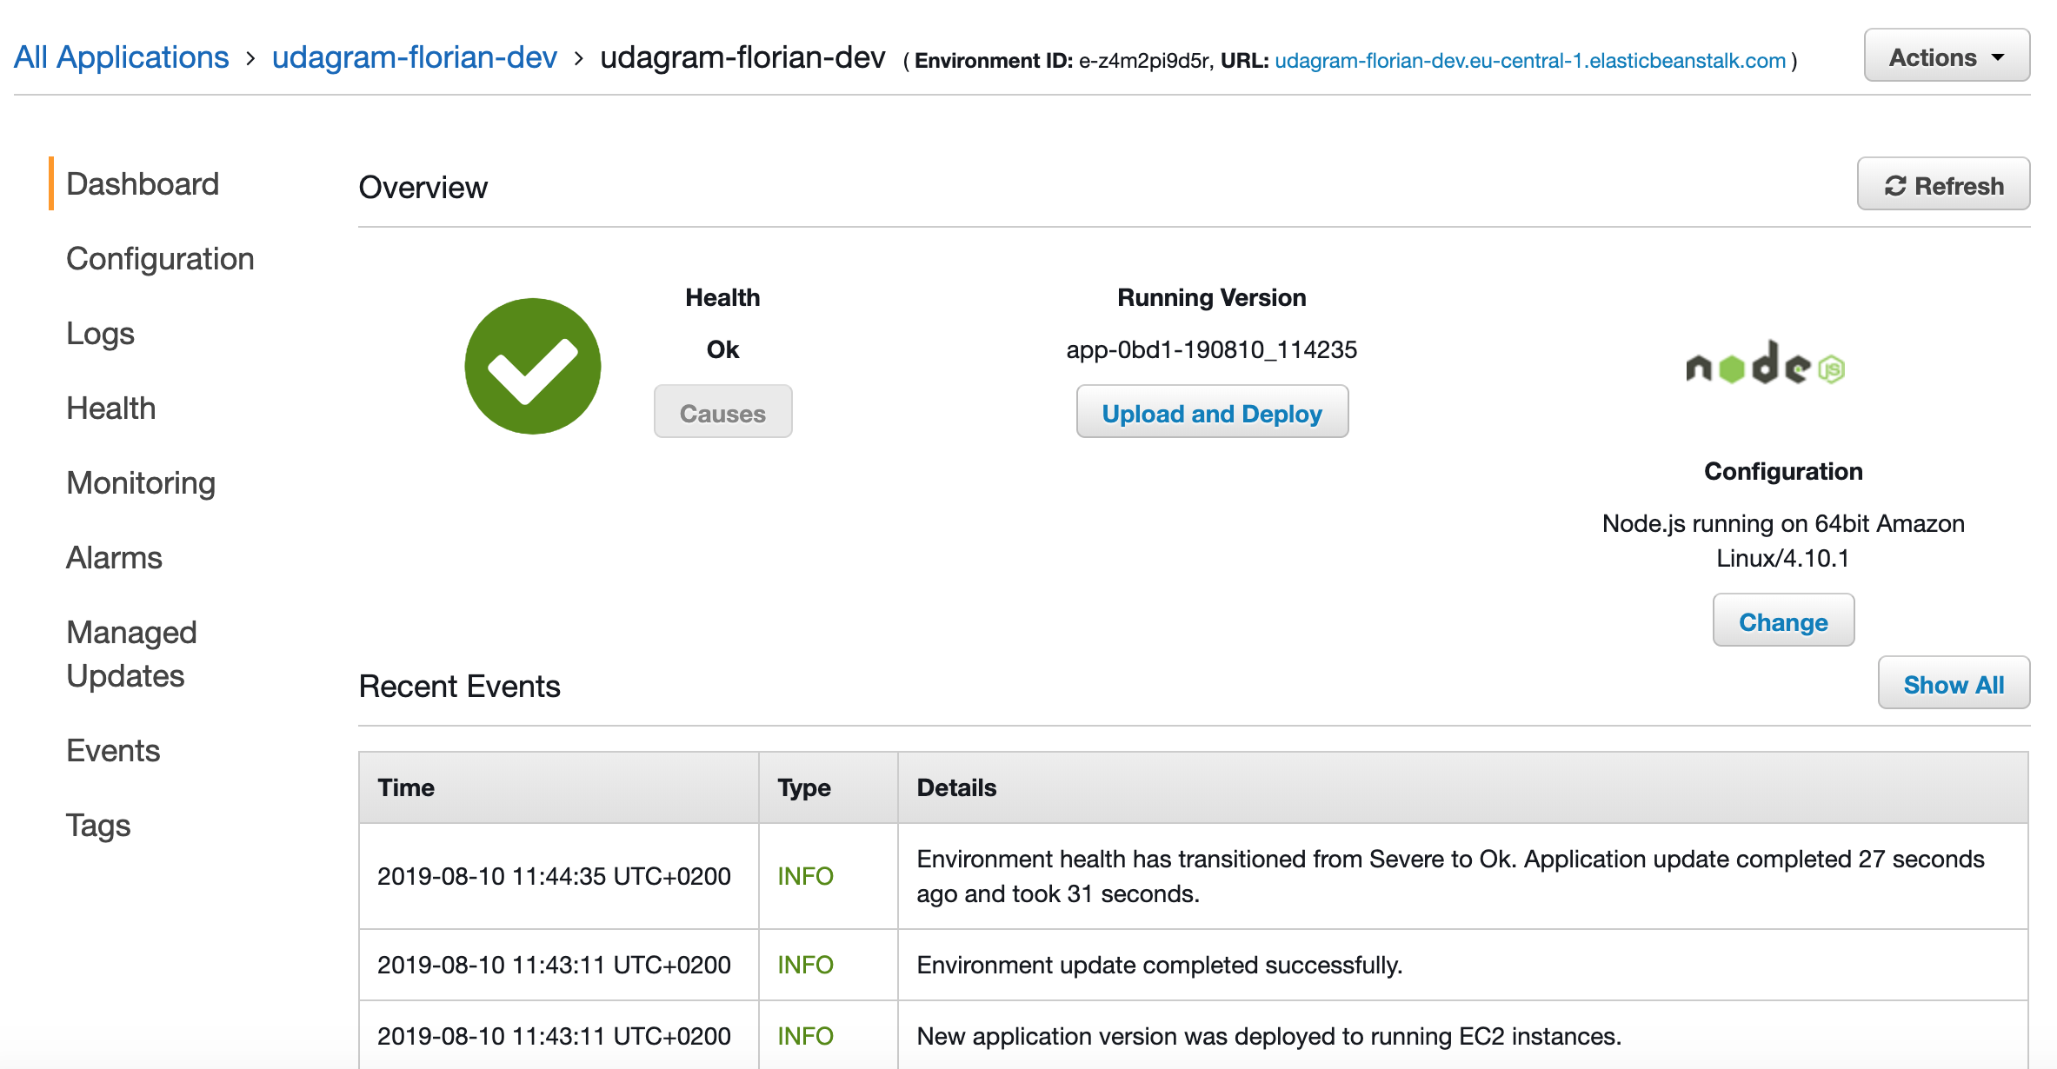
Task: Click the Node.js platform logo
Action: [1765, 365]
